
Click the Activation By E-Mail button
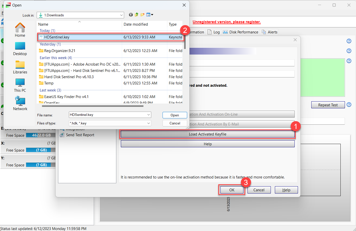coord(242,124)
